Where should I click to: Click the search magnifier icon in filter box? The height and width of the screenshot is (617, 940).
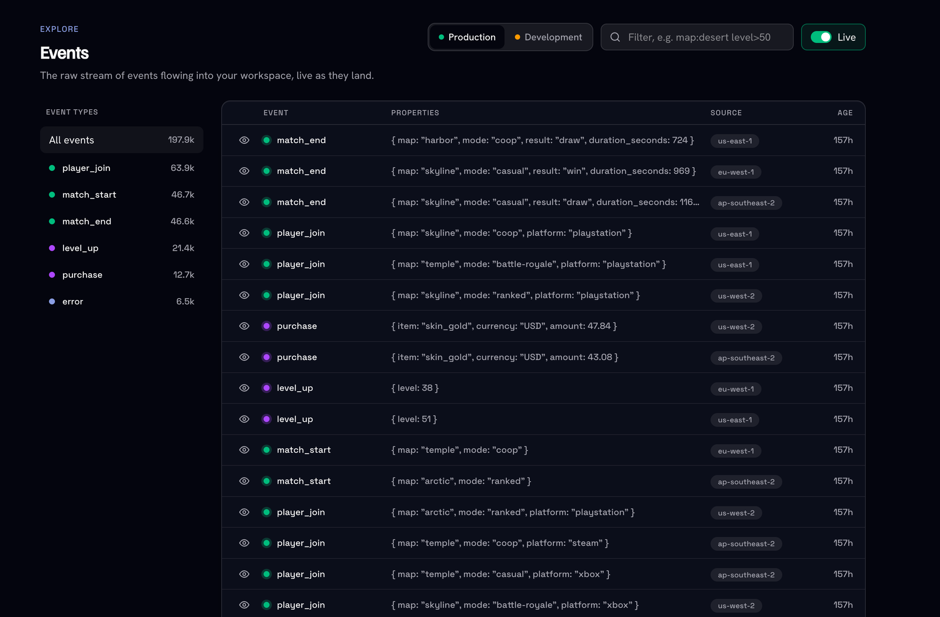point(615,37)
